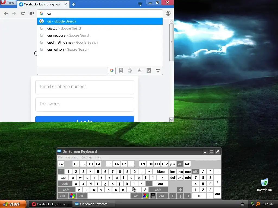Select Bing search engine icon

click(149, 71)
